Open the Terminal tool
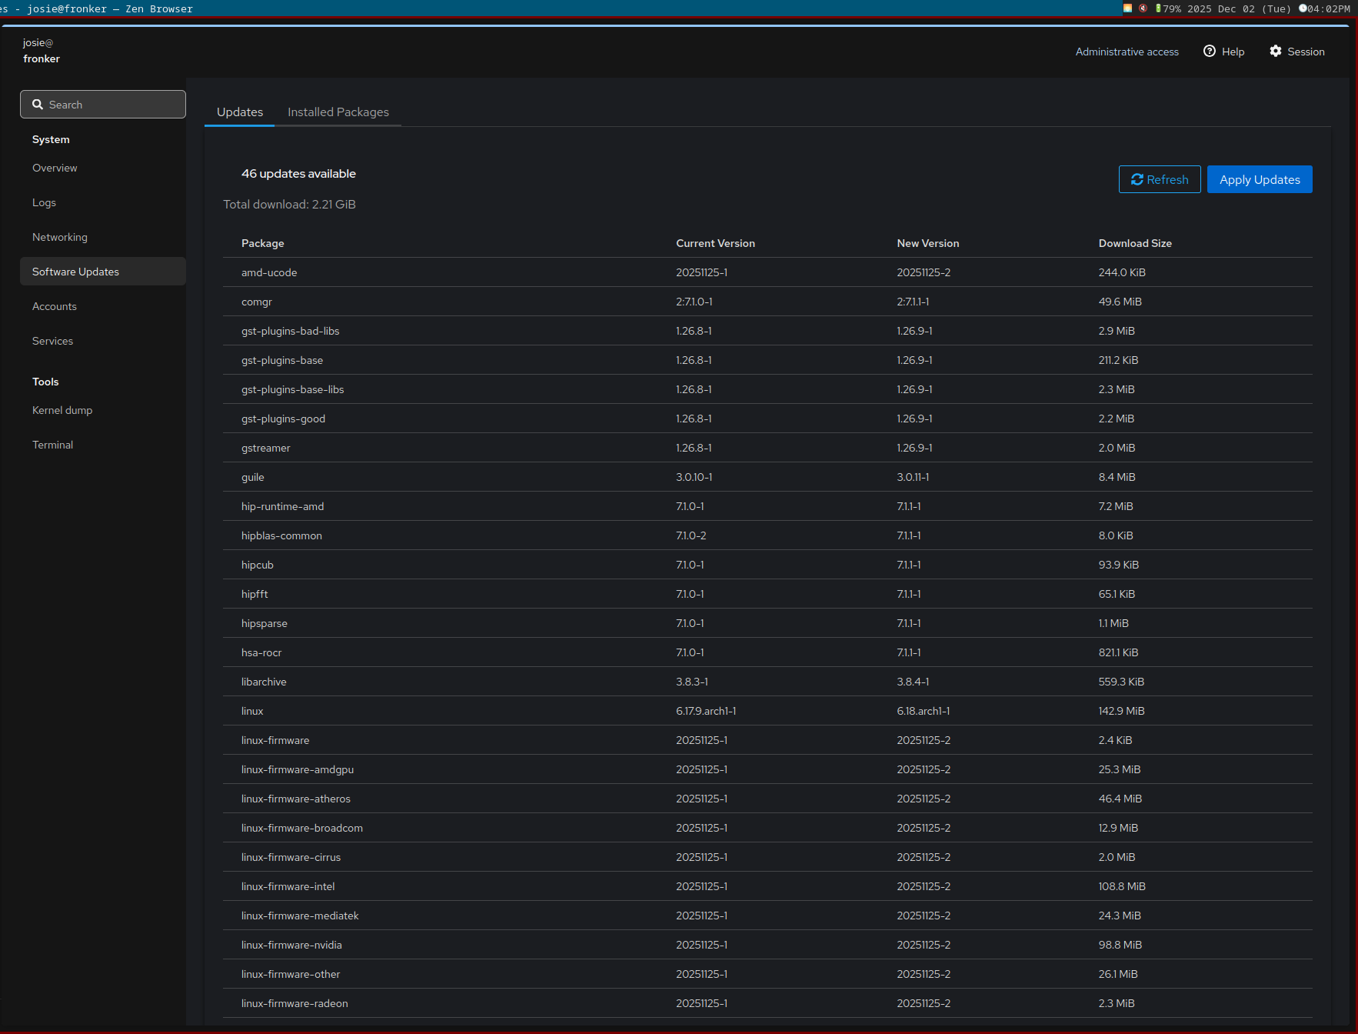 coord(52,445)
